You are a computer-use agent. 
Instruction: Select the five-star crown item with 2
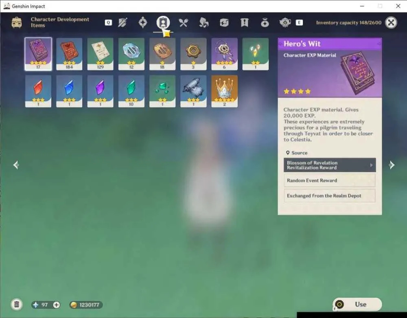(224, 91)
